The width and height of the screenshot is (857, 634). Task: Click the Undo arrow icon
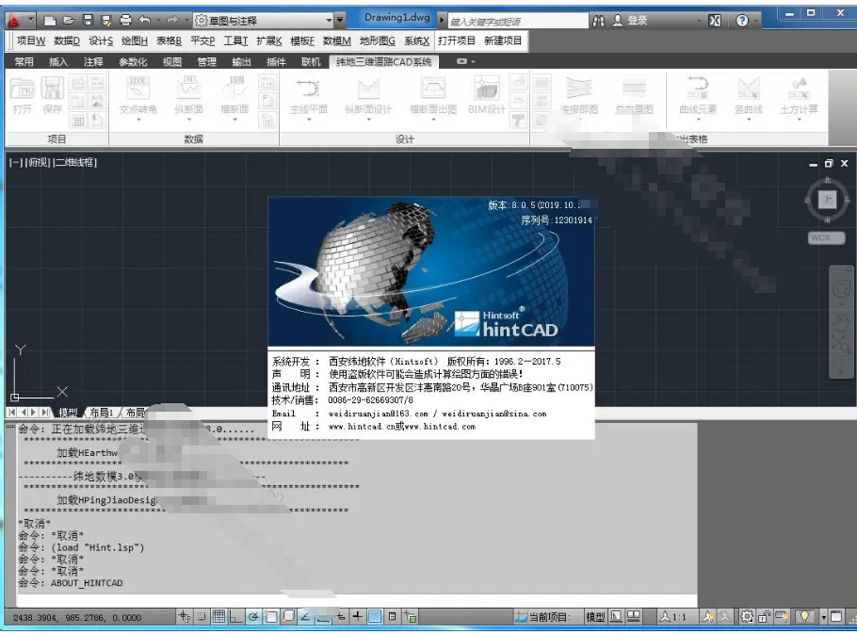coord(145,21)
